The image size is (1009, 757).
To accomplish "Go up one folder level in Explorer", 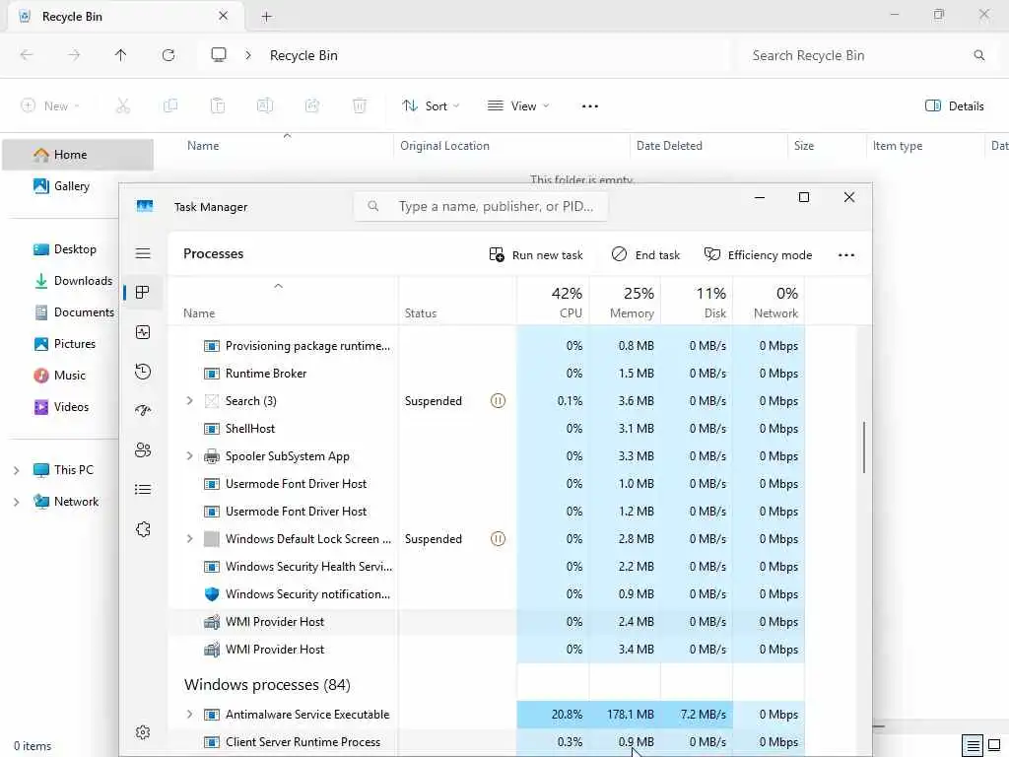I will pos(120,55).
